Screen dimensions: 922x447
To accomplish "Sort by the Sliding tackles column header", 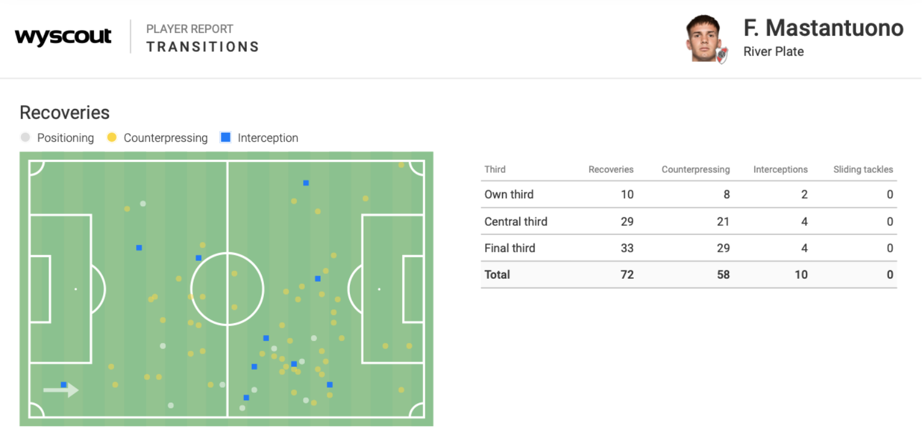I will pos(863,169).
